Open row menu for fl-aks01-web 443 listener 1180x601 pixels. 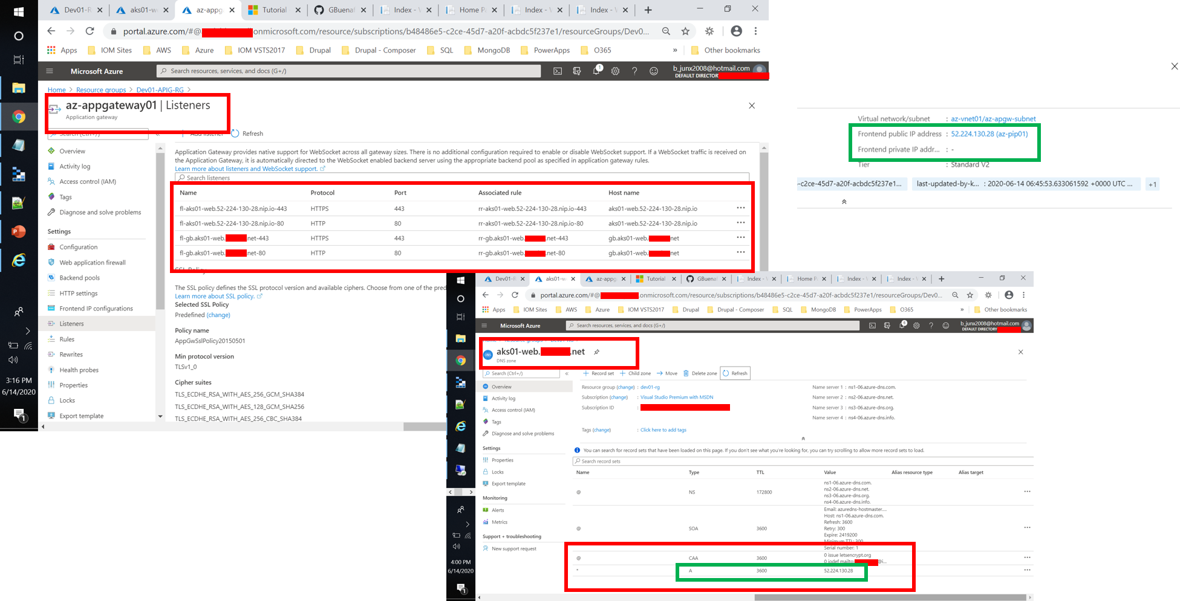(x=740, y=208)
